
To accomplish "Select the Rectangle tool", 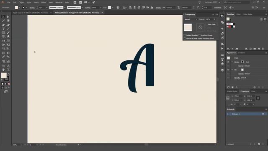I will [3, 33].
